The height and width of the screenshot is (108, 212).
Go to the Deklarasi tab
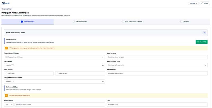pyautogui.click(x=184, y=21)
